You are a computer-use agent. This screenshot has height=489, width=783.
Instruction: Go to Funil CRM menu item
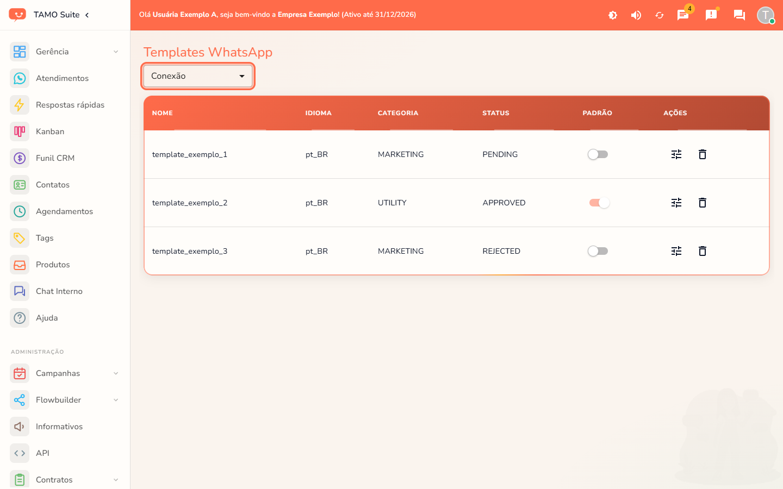(65, 158)
